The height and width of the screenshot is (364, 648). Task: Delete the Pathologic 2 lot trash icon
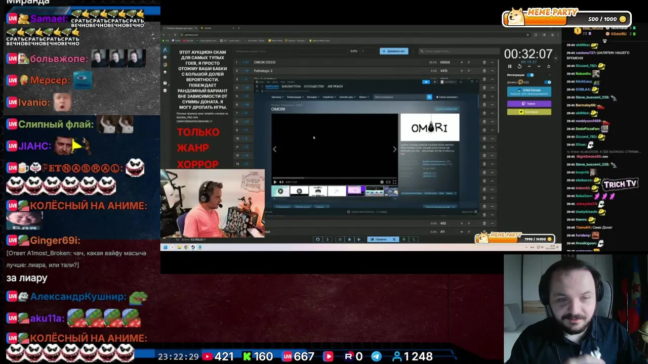coord(484,71)
